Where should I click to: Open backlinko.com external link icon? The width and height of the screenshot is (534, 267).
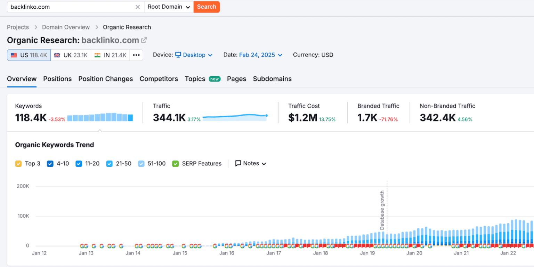click(144, 40)
